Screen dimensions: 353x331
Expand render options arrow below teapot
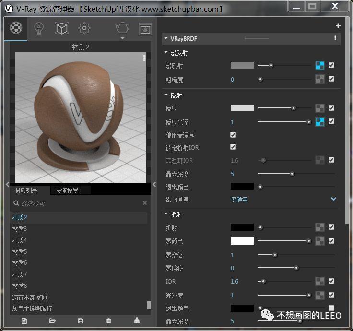pyautogui.click(x=122, y=38)
